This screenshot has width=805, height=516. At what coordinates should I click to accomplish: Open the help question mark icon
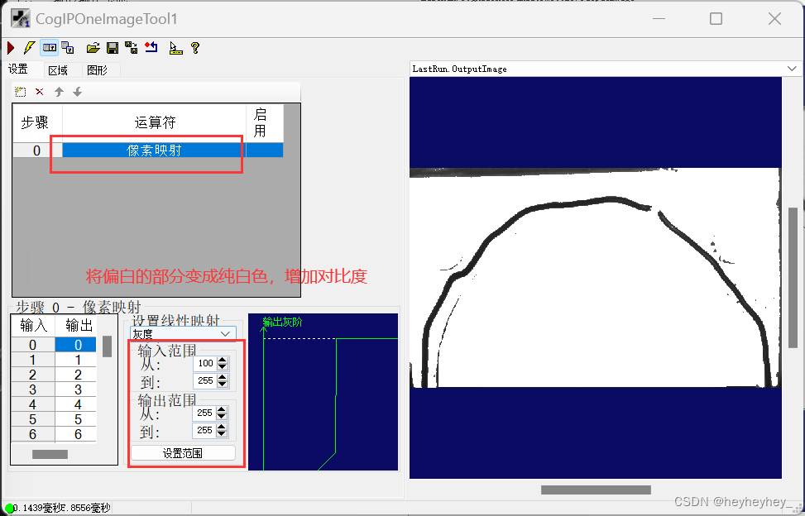pyautogui.click(x=194, y=48)
